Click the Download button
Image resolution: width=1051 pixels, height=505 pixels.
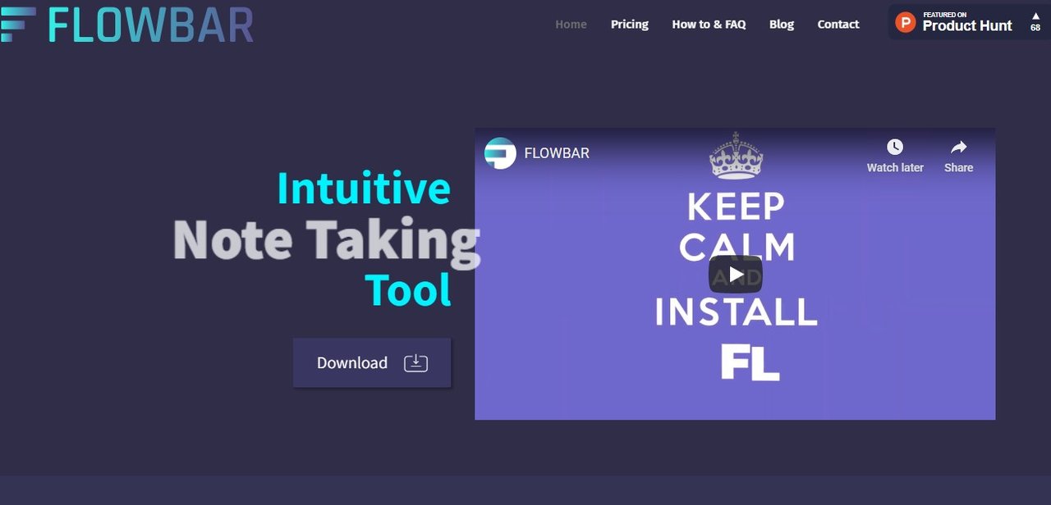point(372,362)
